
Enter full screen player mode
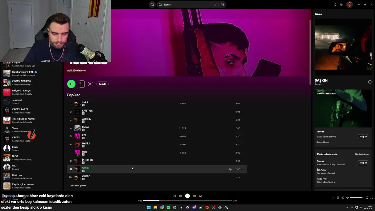pyautogui.click(x=372, y=198)
